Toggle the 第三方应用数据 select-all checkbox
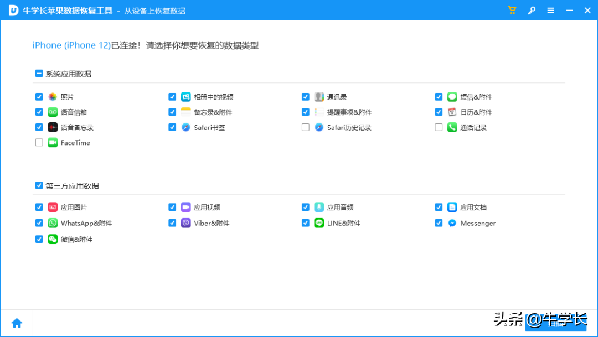The width and height of the screenshot is (598, 337). [x=39, y=186]
